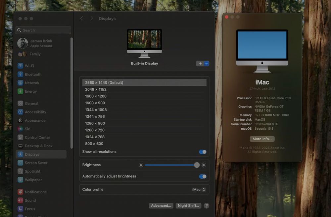
Task: Click in the Search field
Action: coord(43,30)
